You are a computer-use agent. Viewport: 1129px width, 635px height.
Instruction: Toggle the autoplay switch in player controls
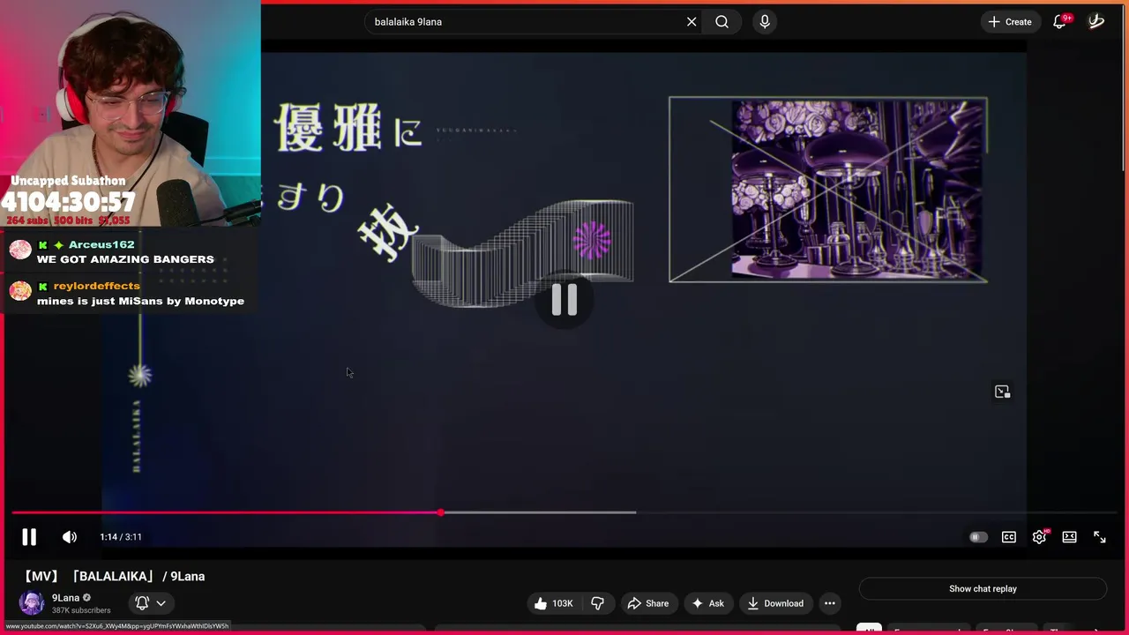tap(978, 537)
